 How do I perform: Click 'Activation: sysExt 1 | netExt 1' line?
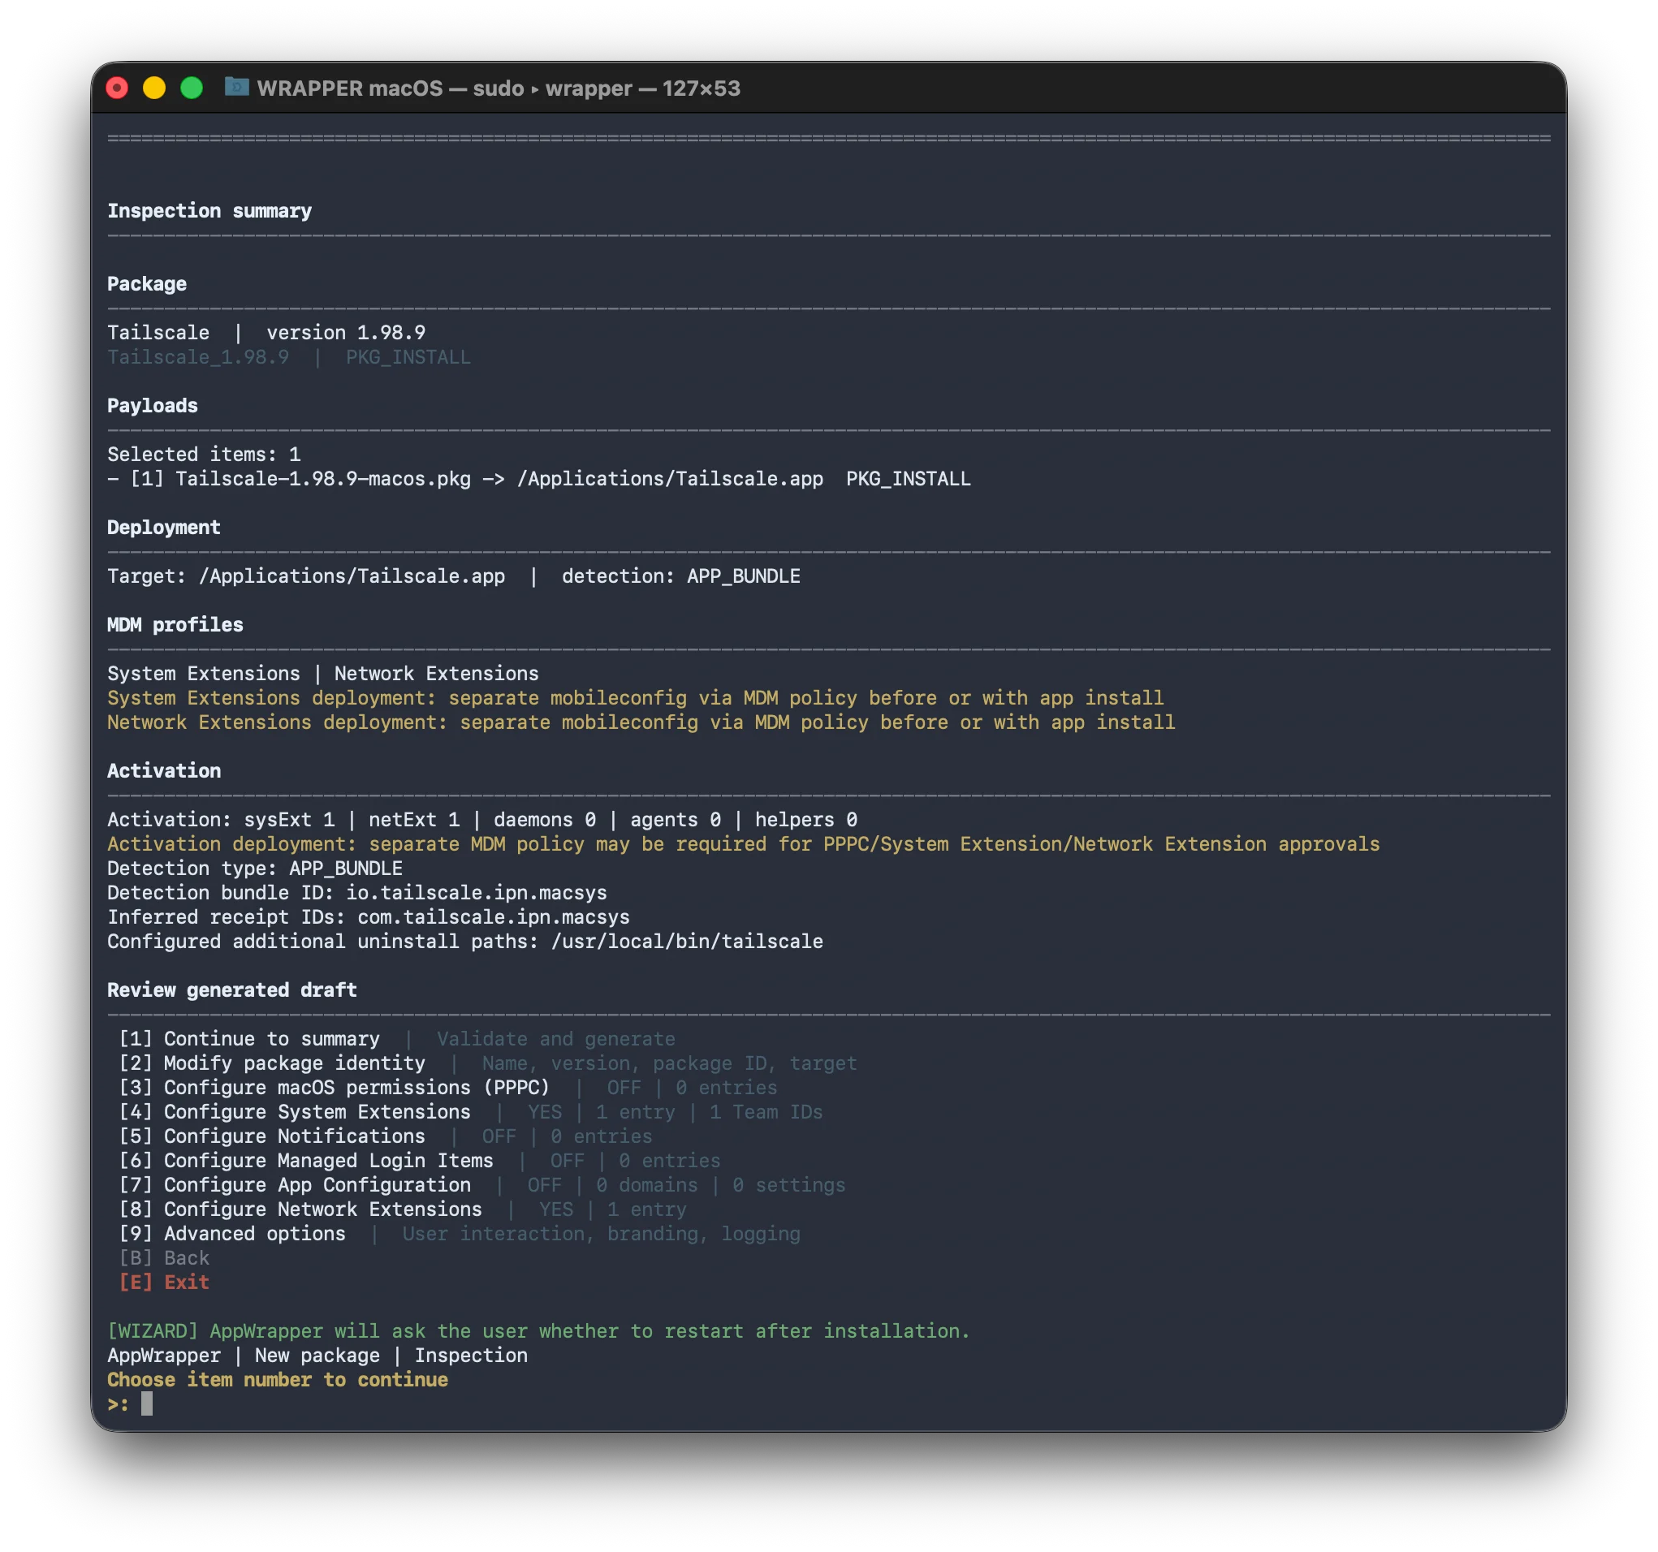tap(483, 820)
